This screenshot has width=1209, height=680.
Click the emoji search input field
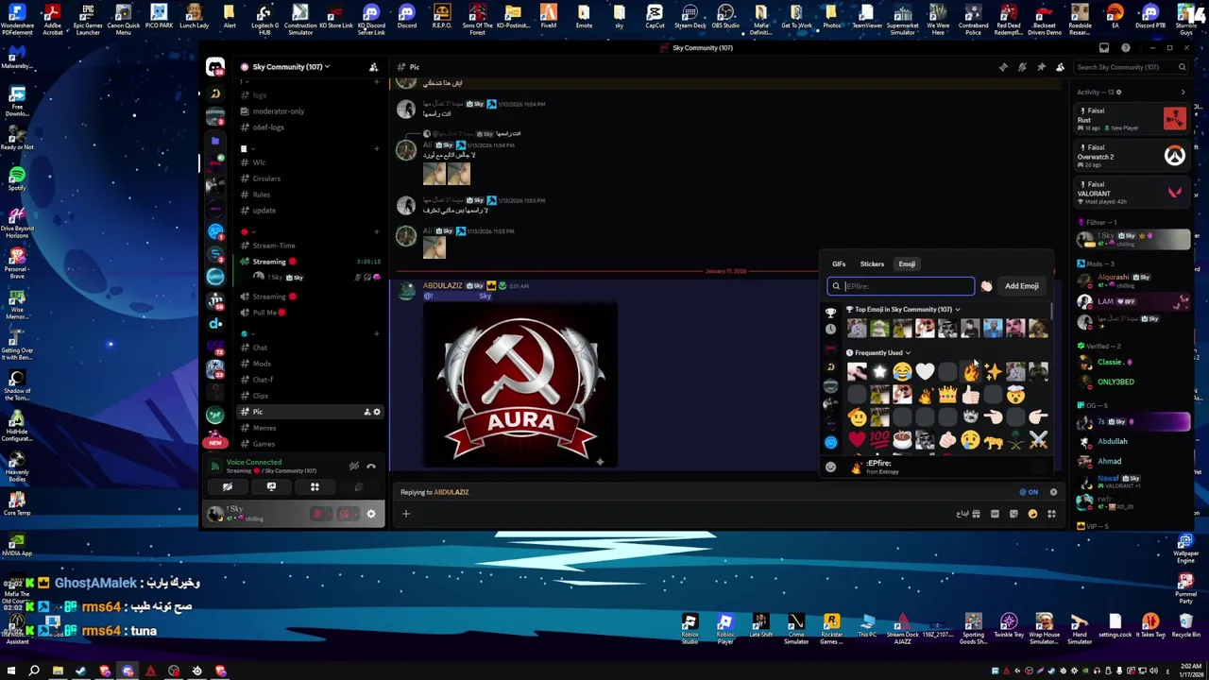(x=901, y=286)
